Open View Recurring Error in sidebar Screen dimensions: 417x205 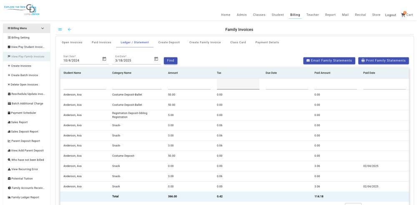click(23, 169)
